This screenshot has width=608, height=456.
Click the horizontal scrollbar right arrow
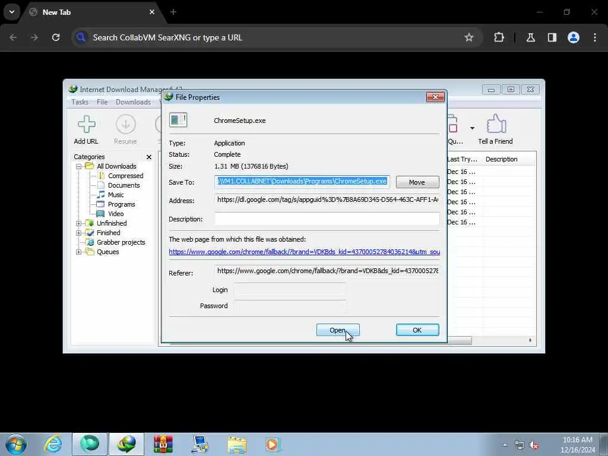click(530, 340)
